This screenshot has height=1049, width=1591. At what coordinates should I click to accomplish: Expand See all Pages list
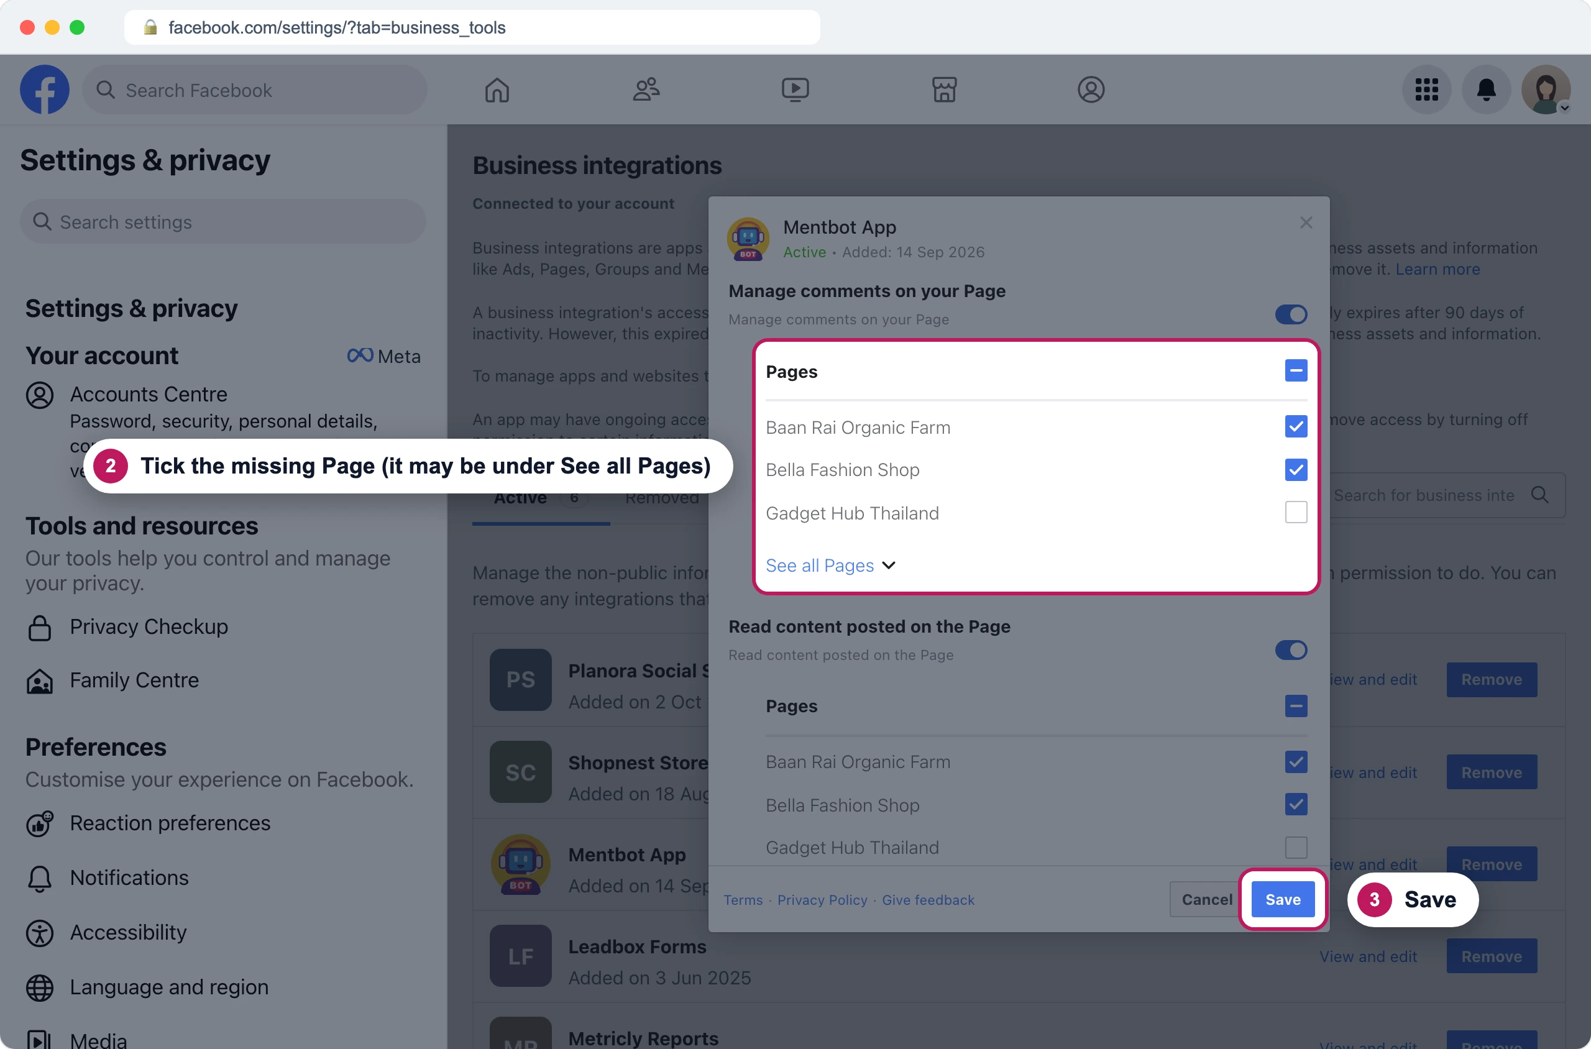point(830,566)
